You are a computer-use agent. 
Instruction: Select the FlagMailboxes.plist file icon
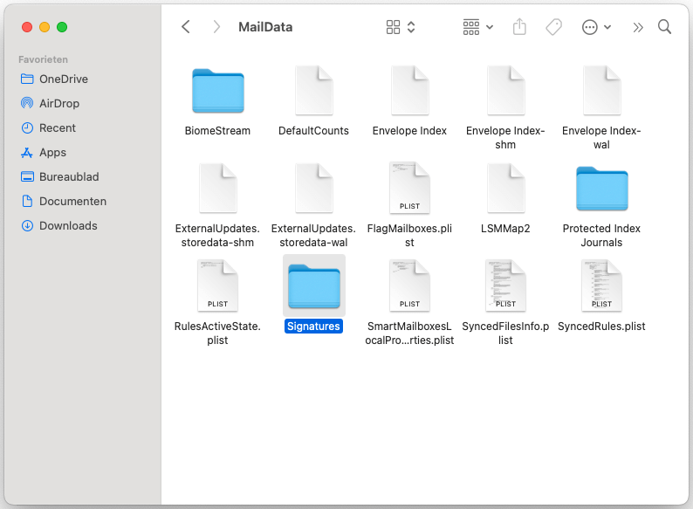[x=409, y=189]
